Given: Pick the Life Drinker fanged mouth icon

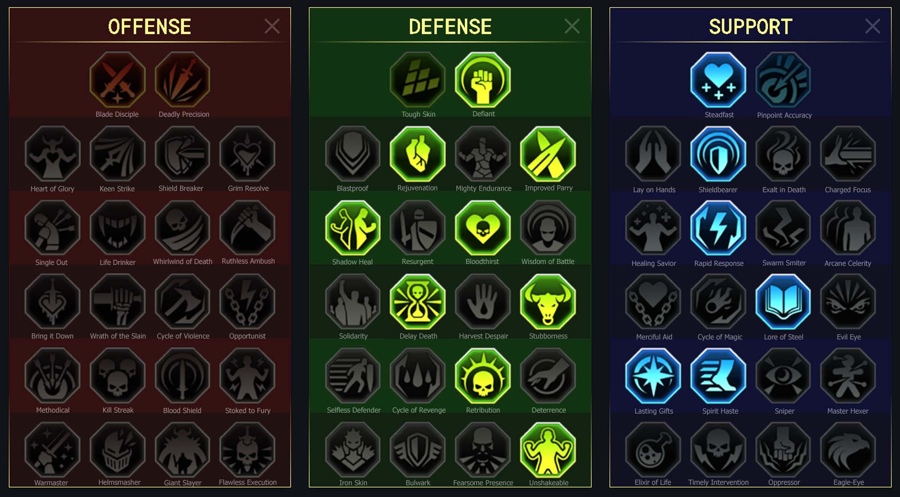Looking at the screenshot, I should click(x=117, y=228).
